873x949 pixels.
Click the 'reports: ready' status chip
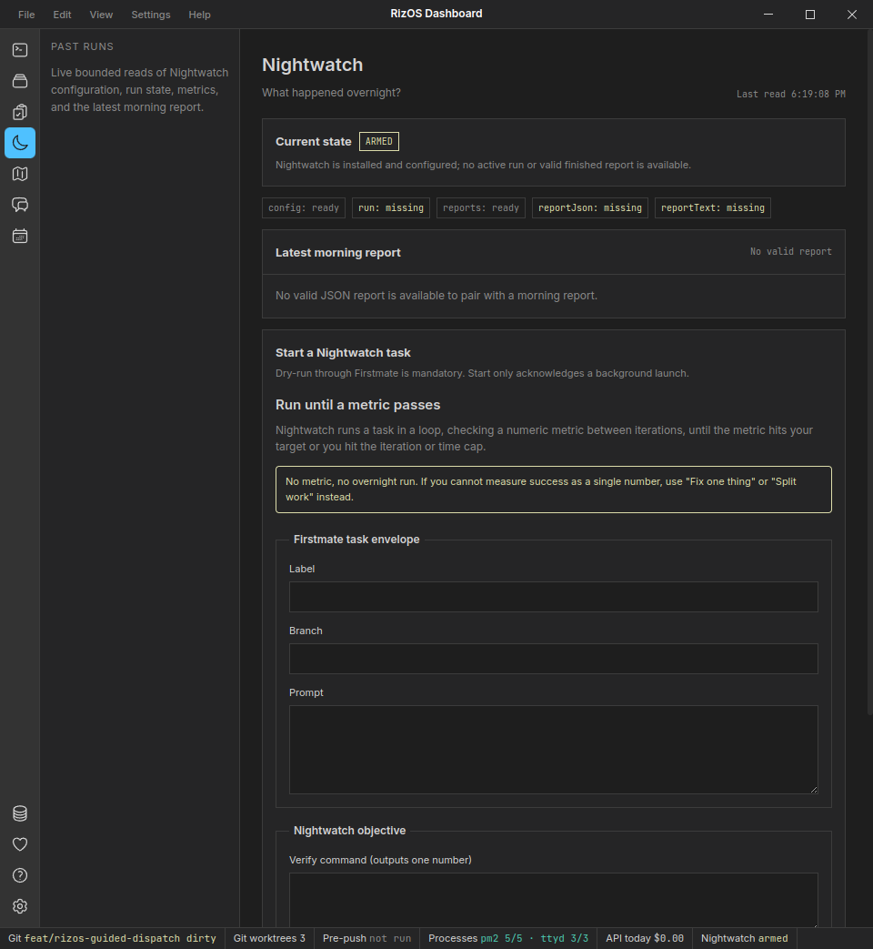coord(481,207)
